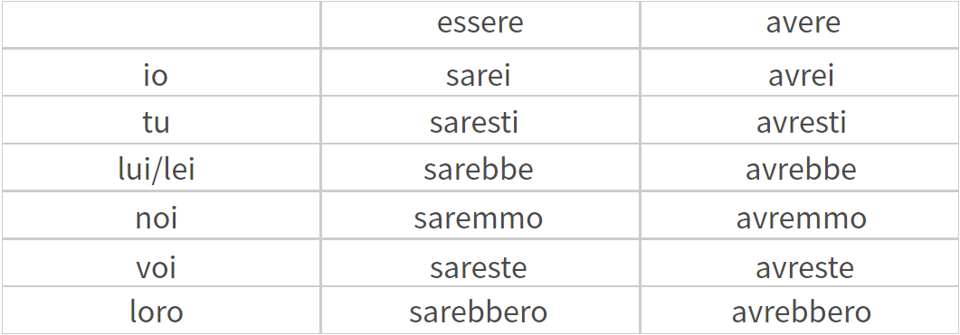Click the lui/lei row label
Image resolution: width=960 pixels, height=335 pixels.
(x=157, y=170)
